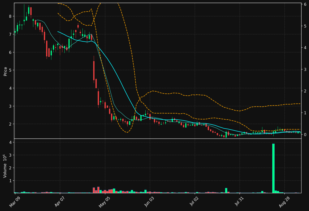Click the 'Price' axis title
Screen dimensions: 309x211
[x=6, y=71]
